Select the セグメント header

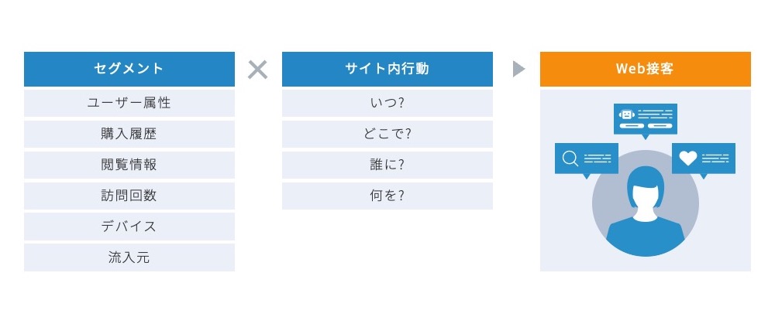pyautogui.click(x=129, y=69)
